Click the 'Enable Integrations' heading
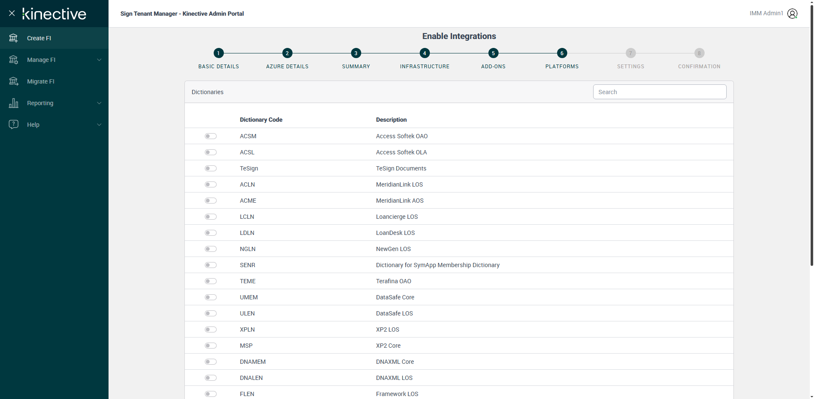The image size is (814, 399). coord(459,36)
